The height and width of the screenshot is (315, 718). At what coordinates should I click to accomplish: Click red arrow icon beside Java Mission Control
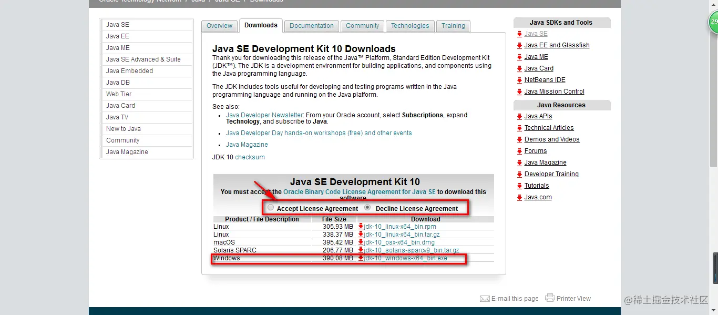click(x=519, y=92)
